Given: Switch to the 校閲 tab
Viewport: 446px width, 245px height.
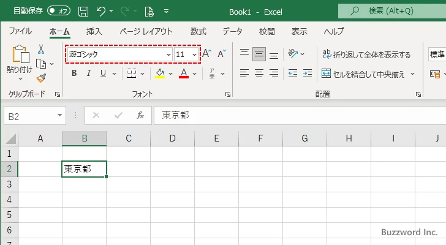Looking at the screenshot, I should 267,31.
